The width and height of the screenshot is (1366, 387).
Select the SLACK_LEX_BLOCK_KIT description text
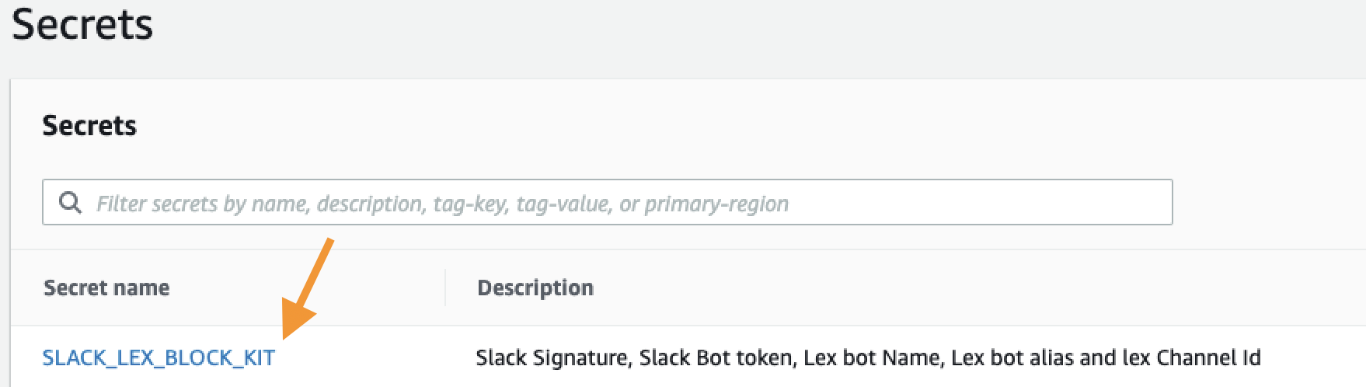(x=868, y=357)
